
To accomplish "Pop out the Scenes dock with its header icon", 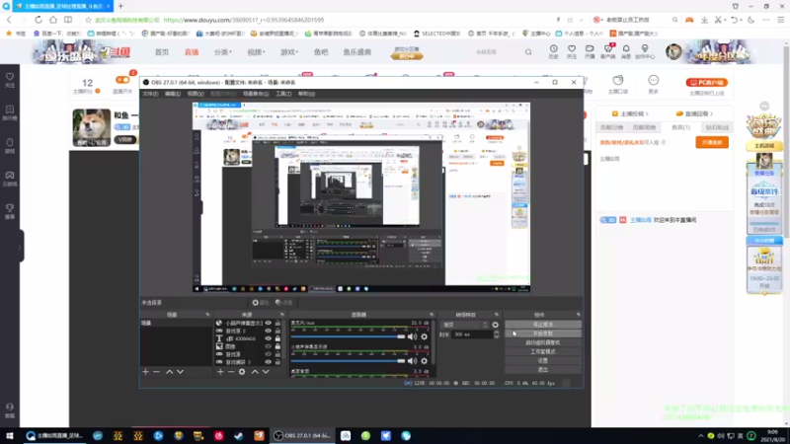I will click(207, 315).
